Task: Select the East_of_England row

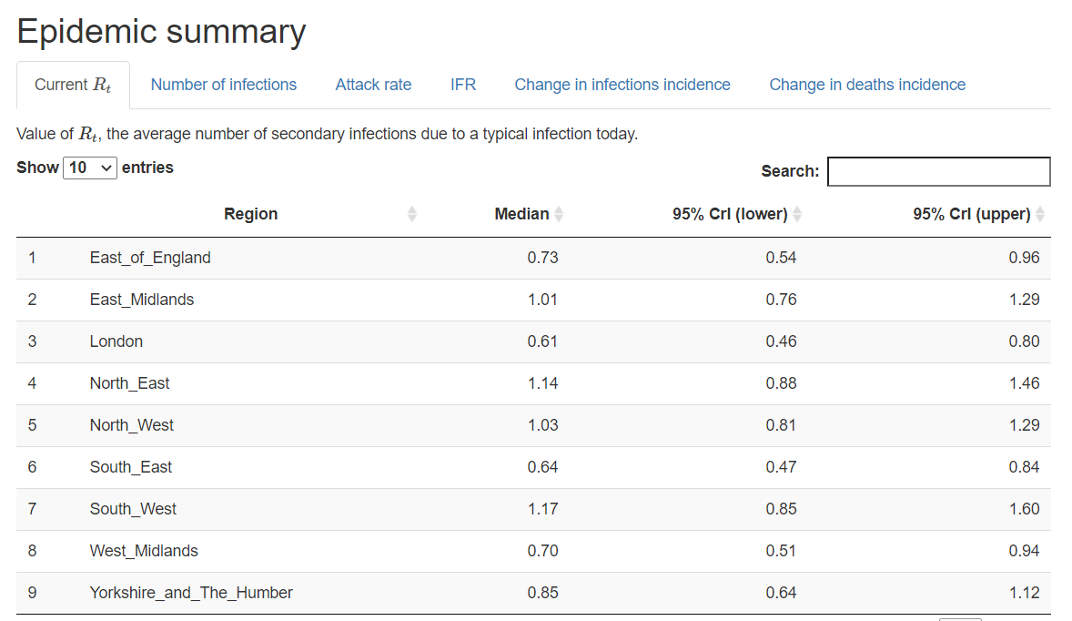Action: (x=533, y=258)
